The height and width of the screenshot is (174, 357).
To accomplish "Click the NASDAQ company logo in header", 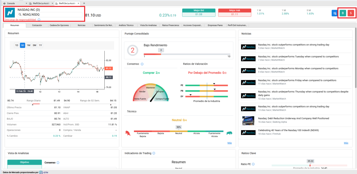I will click(10, 13).
